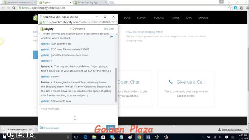
Task: Click the End Chat link
Action: coord(109,29)
